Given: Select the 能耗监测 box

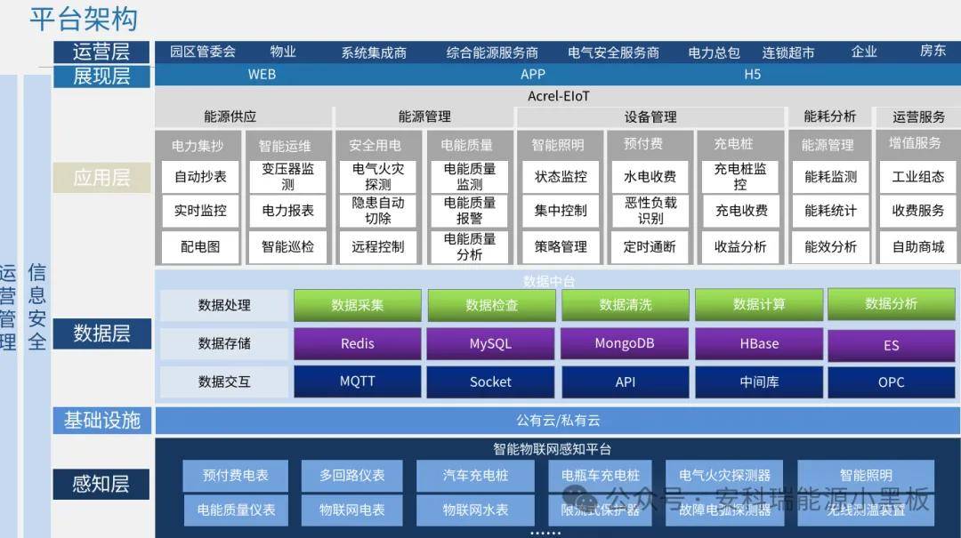Looking at the screenshot, I should tap(830, 176).
